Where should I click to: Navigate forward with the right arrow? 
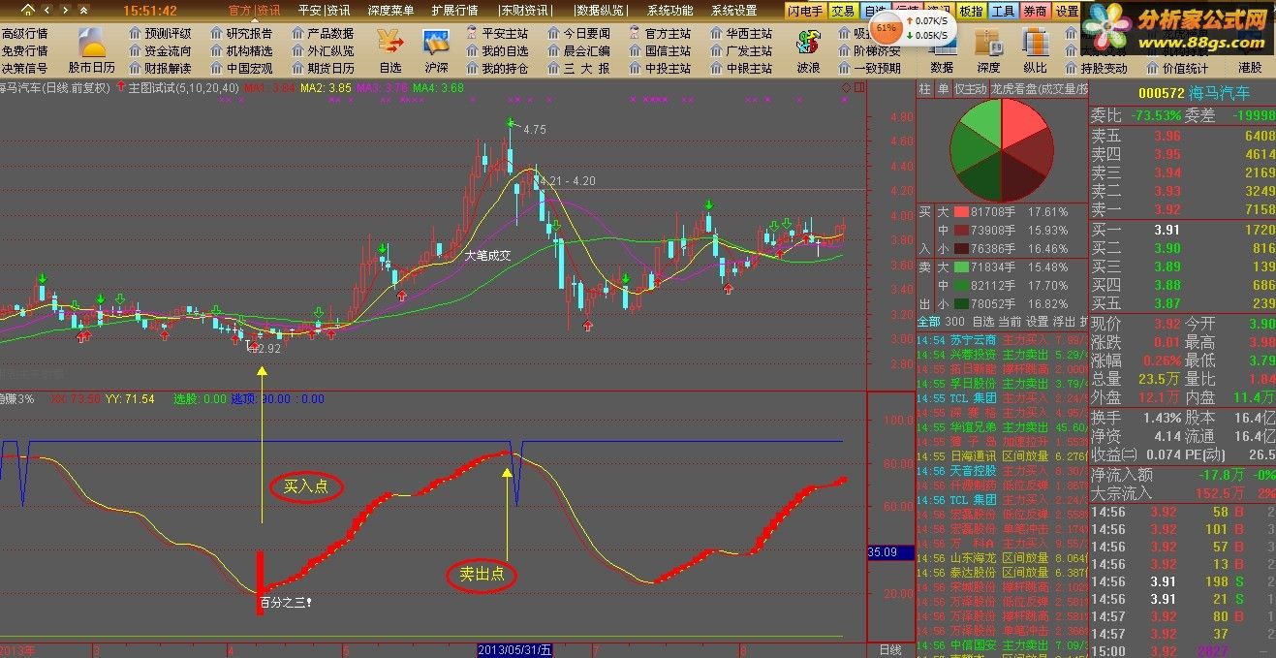tap(65, 11)
